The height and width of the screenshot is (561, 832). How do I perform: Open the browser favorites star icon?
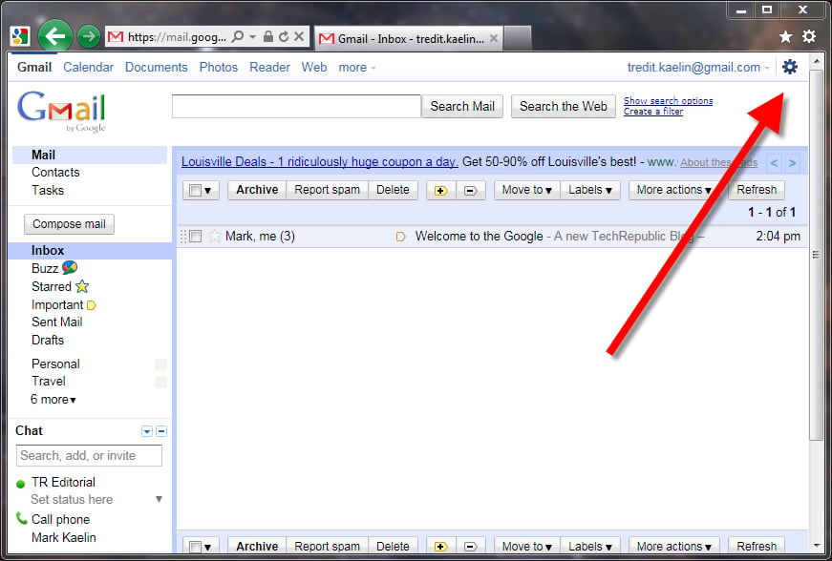click(x=785, y=36)
